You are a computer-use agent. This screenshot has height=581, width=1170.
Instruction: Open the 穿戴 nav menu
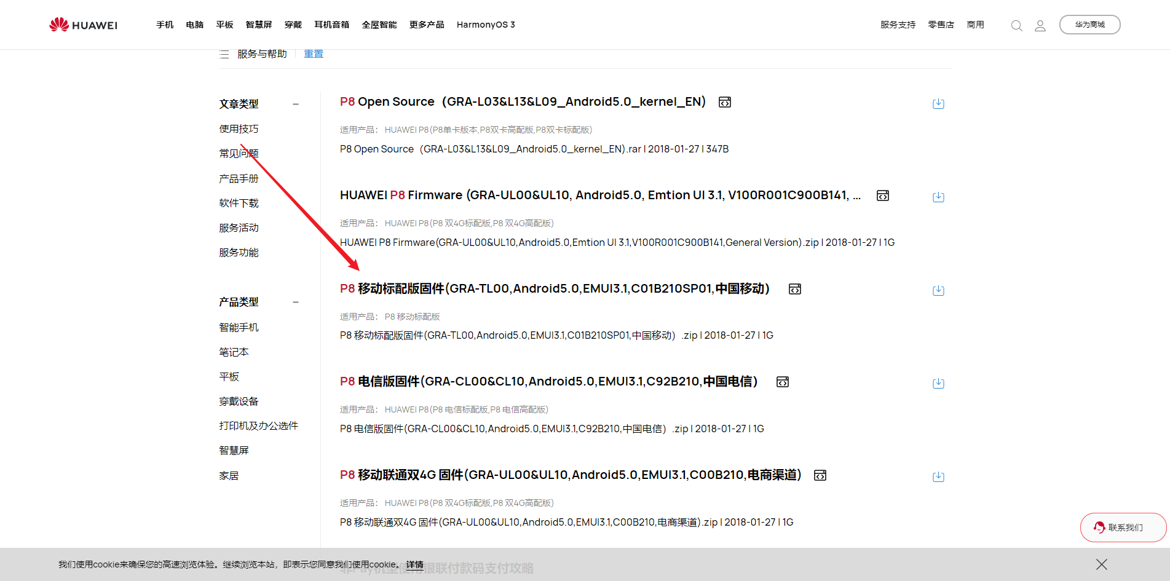tap(293, 25)
